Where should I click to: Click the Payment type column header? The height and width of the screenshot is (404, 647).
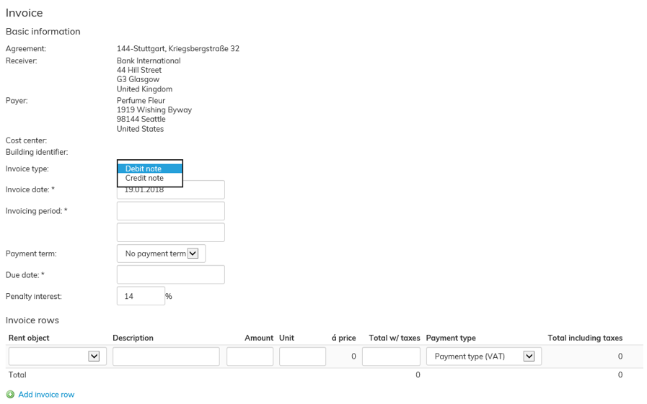coord(451,338)
